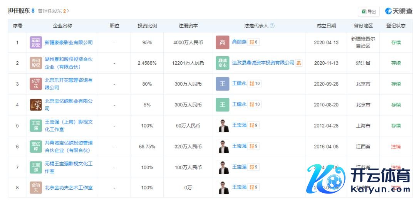Click 王宝强 photo in row 5
The width and height of the screenshot is (416, 202).
(222, 126)
